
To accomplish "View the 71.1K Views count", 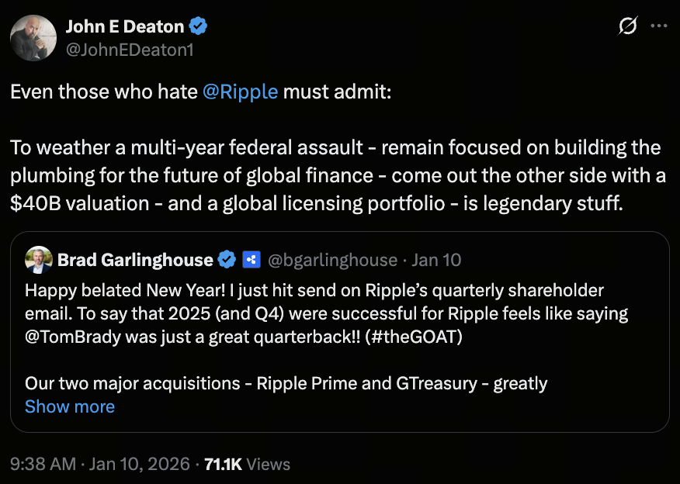I will click(x=247, y=464).
